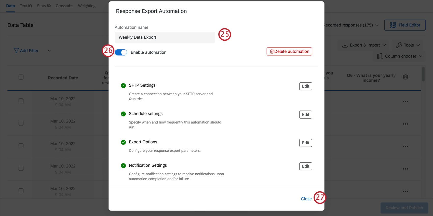Viewport: 433px width, 216px height.
Task: Click the Add Filter funnel icon
Action: coord(16,51)
